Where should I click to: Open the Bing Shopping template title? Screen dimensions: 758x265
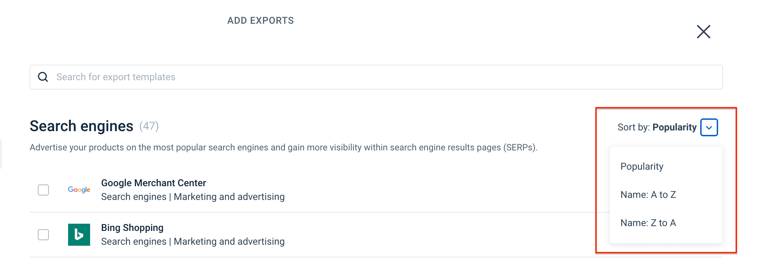[x=132, y=228]
